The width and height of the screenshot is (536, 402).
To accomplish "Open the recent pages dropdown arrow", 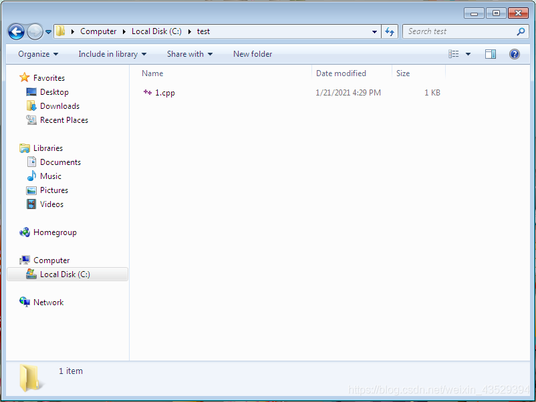I will [x=49, y=32].
